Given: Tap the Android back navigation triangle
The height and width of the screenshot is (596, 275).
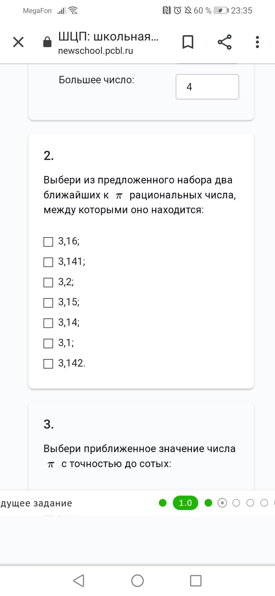Looking at the screenshot, I should tap(79, 581).
